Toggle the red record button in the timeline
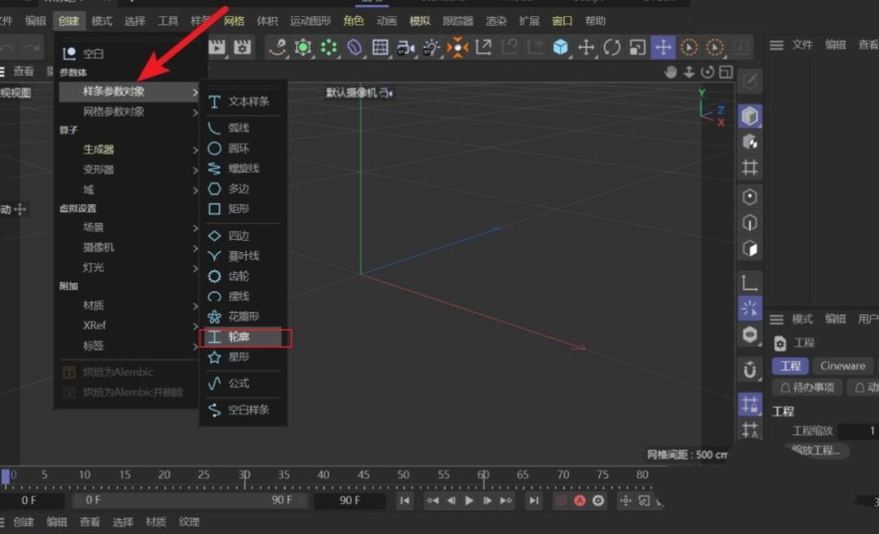 [560, 501]
